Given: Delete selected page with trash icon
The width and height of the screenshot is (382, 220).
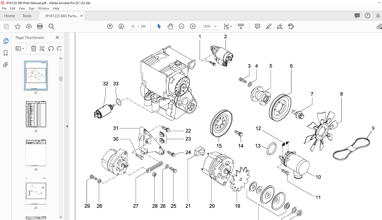Looking at the screenshot, I should 33,48.
